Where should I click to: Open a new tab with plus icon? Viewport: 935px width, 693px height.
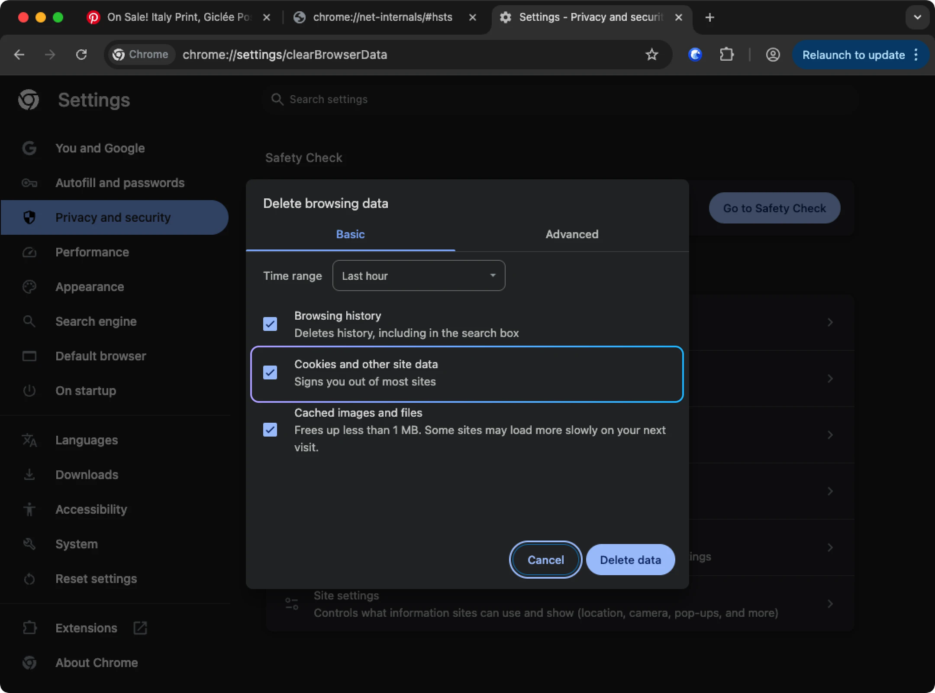[x=709, y=17]
